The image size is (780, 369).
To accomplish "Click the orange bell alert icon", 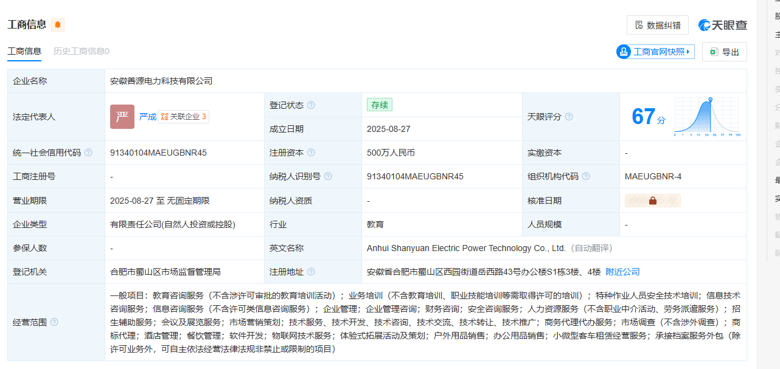I will tap(58, 25).
